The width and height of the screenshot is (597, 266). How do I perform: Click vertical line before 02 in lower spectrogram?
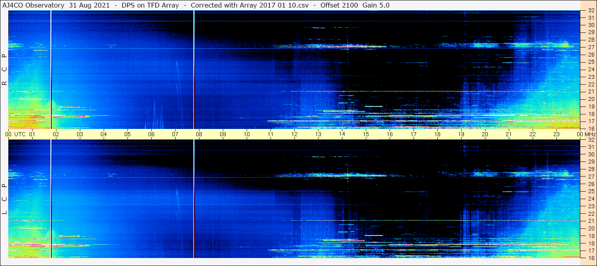tap(51, 198)
